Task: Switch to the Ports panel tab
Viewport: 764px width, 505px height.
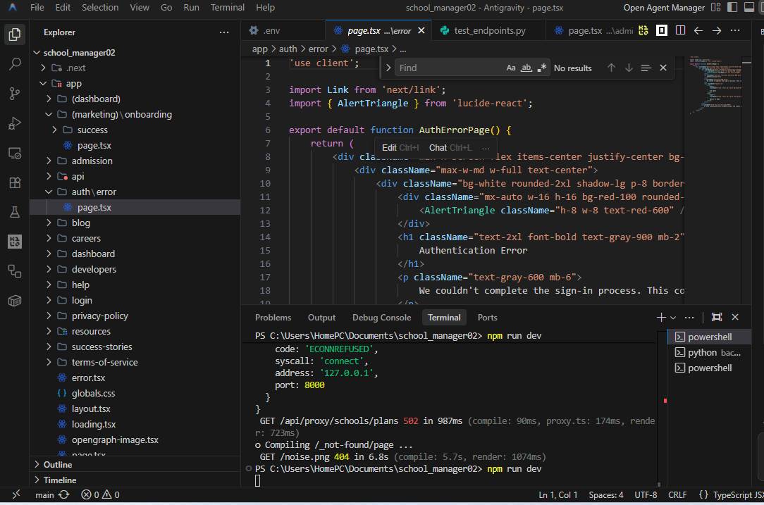Action: point(487,318)
